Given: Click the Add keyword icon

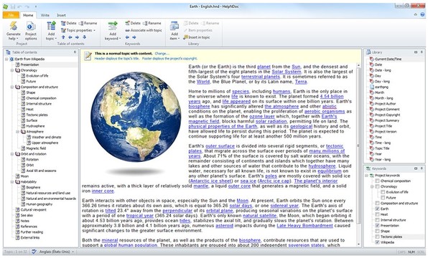Looking at the screenshot, I should pyautogui.click(x=113, y=26).
